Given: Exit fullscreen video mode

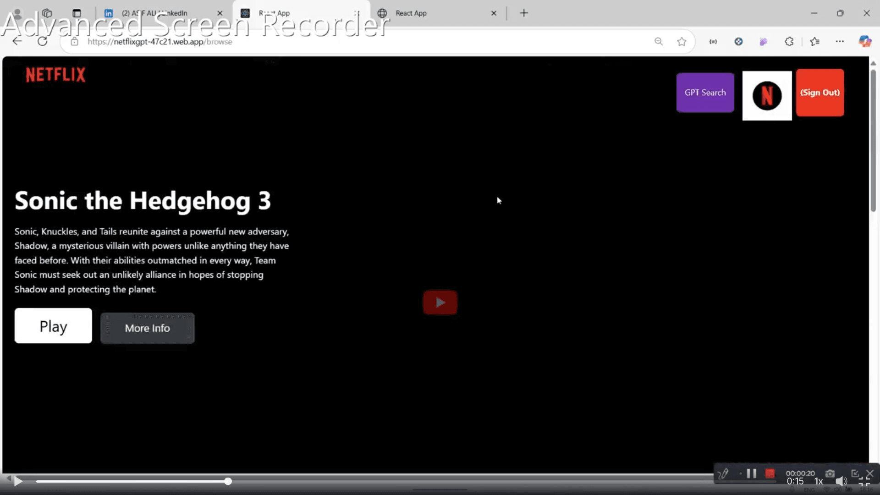Looking at the screenshot, I should click(x=864, y=481).
